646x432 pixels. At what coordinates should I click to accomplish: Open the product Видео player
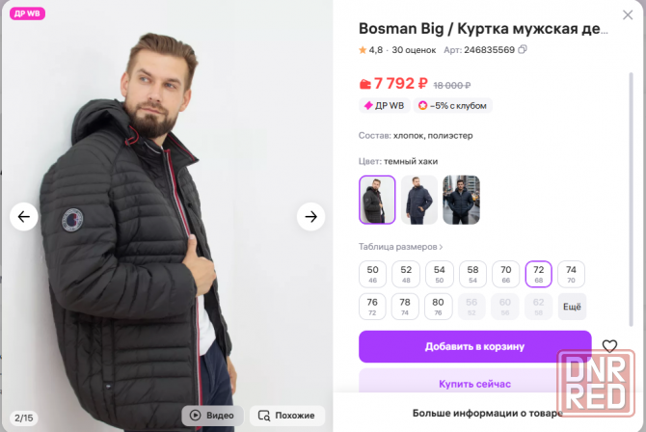click(211, 415)
